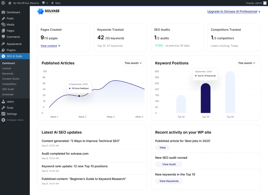This screenshot has height=195, width=268.
Task: Click the Week 2 data point on chart
Action: 79,96
